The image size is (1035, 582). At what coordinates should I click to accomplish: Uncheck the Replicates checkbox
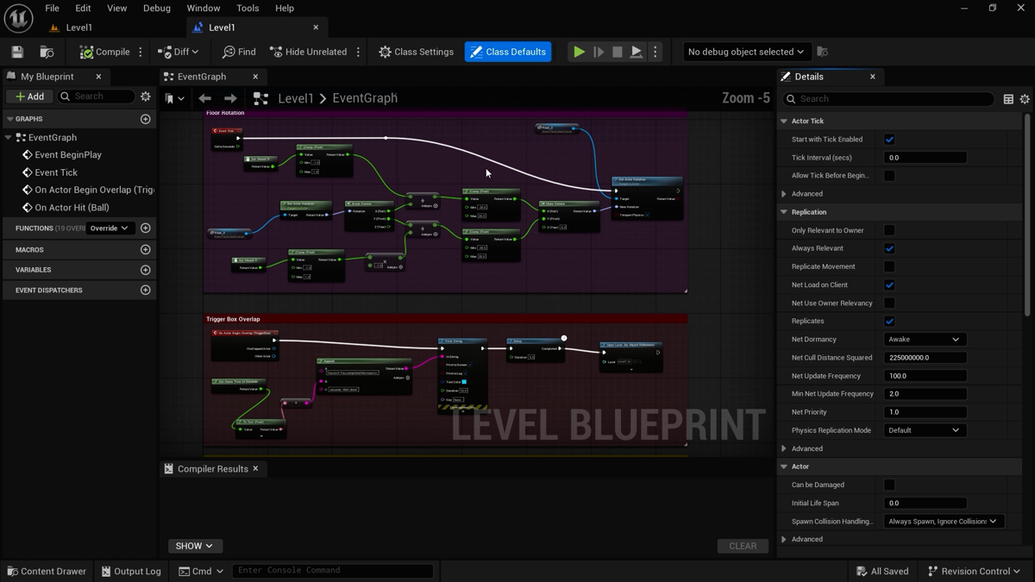[889, 321]
